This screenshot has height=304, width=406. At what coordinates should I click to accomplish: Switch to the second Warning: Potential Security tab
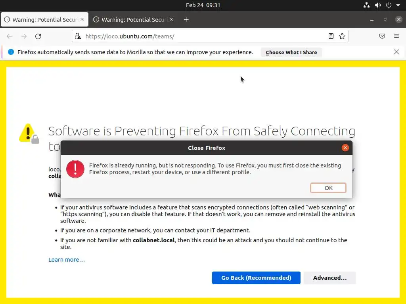(134, 20)
